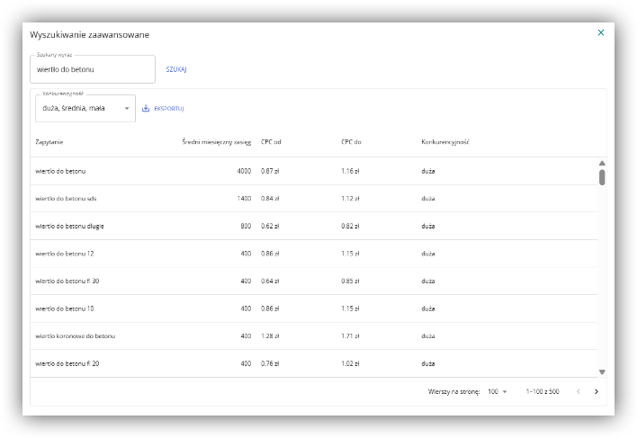Close the advanced search dialog

click(600, 32)
